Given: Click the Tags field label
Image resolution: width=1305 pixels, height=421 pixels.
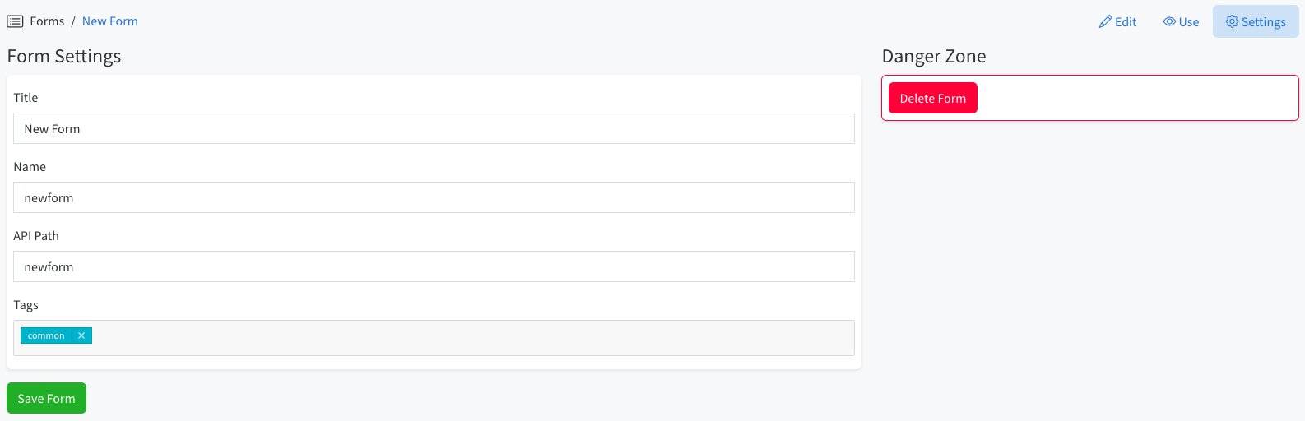Looking at the screenshot, I should click(x=26, y=305).
